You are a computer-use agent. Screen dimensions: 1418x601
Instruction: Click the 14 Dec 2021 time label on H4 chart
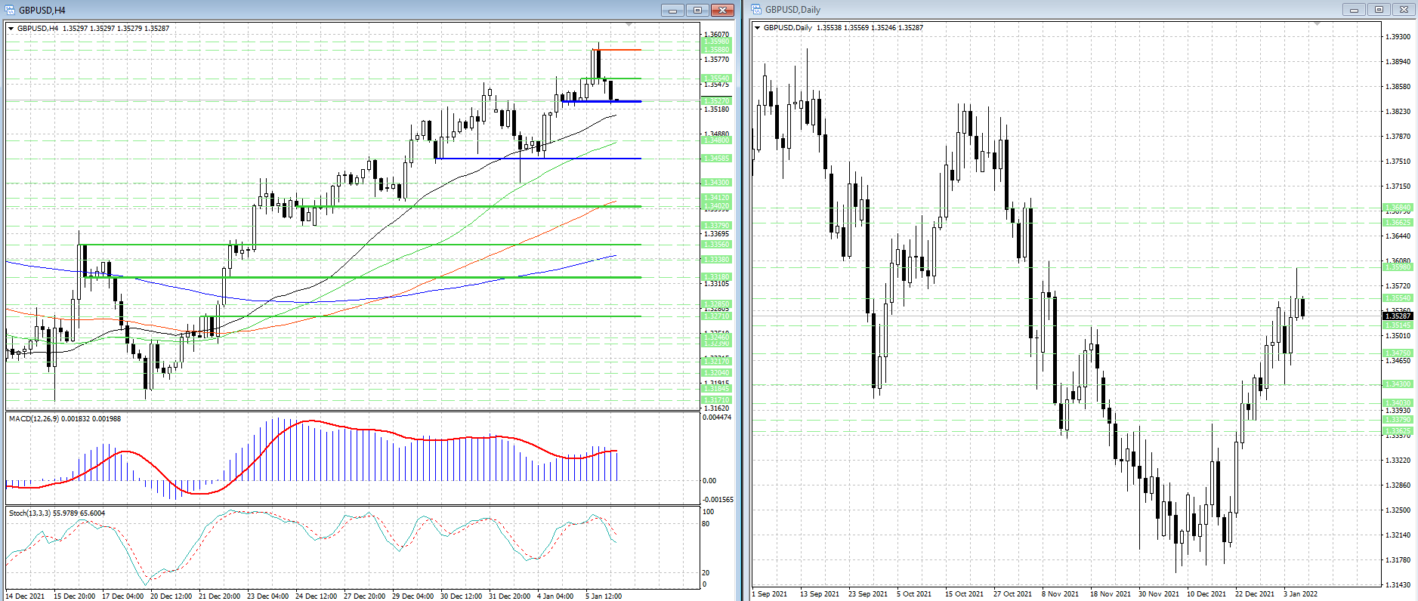click(26, 596)
